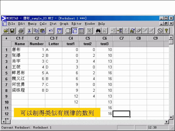The height and width of the screenshot is (131, 175).
Task: Click the Cut scissors icon
Action: [x=30, y=31]
